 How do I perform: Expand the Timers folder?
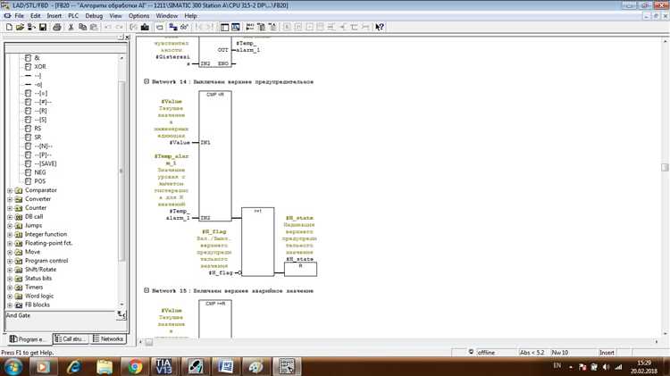[x=10, y=288]
